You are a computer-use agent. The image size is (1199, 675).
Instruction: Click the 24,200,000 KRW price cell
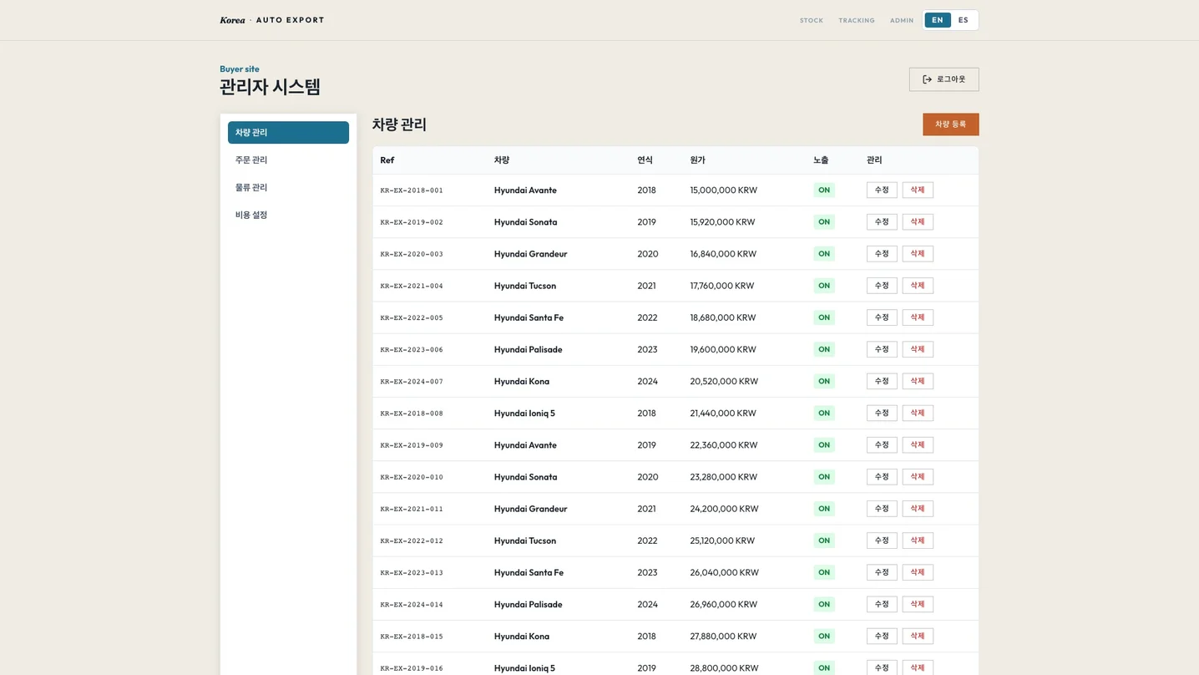click(724, 509)
